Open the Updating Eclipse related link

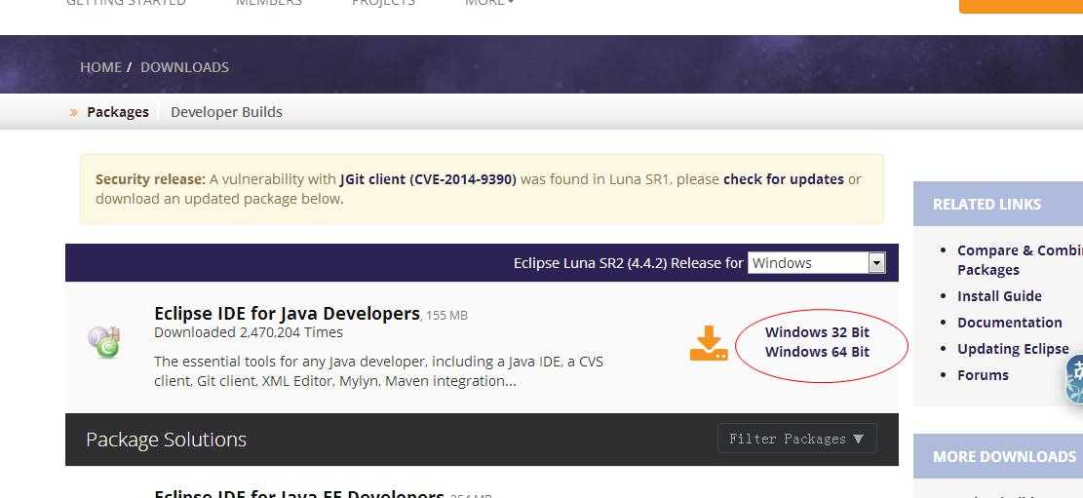click(1013, 349)
